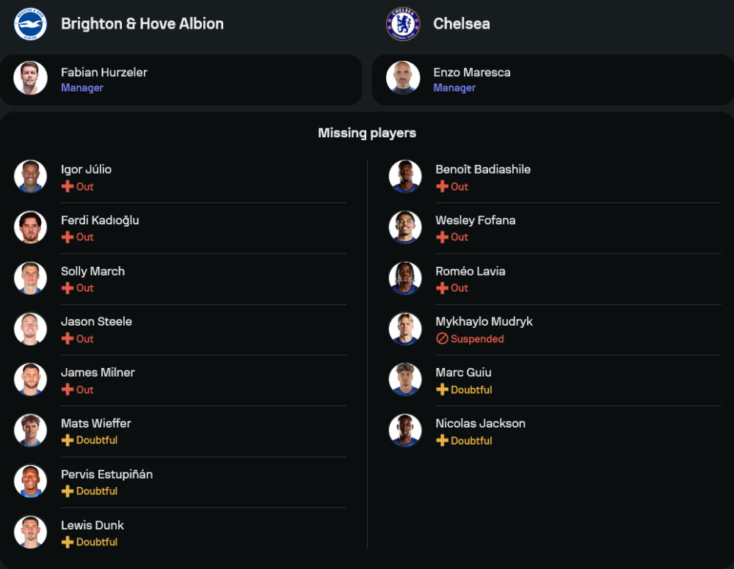Click the red injury icon under Wesley Fofana

pyautogui.click(x=442, y=237)
